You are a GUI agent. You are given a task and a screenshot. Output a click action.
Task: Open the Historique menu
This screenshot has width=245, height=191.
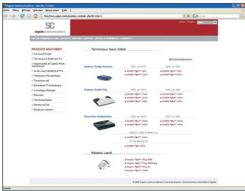pos(38,10)
